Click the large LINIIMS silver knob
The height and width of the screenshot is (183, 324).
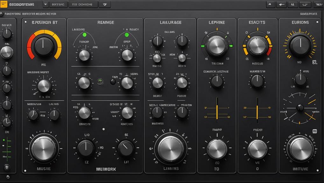[x=171, y=148]
